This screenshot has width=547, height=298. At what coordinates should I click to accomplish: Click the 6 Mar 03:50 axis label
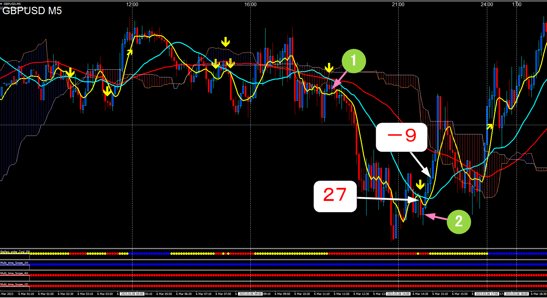coord(105,294)
